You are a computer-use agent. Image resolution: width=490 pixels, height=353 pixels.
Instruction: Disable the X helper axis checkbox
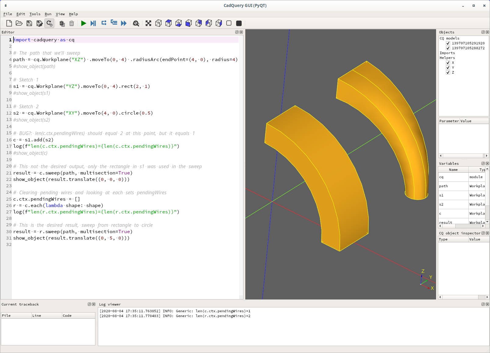tap(448, 63)
